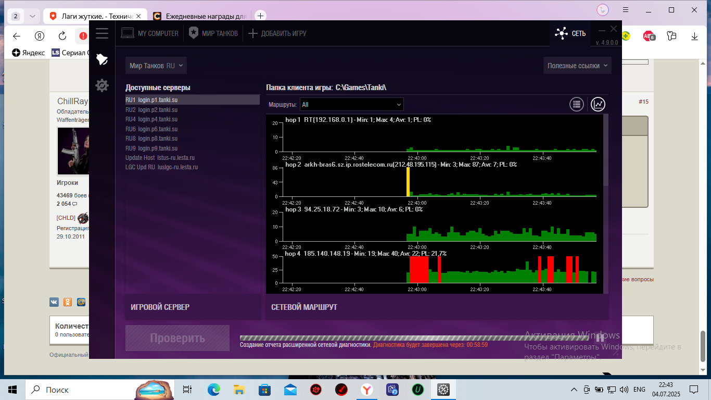The image size is (711, 400).
Task: Select server RU9 login.p9.tanki.su
Action: point(193,148)
